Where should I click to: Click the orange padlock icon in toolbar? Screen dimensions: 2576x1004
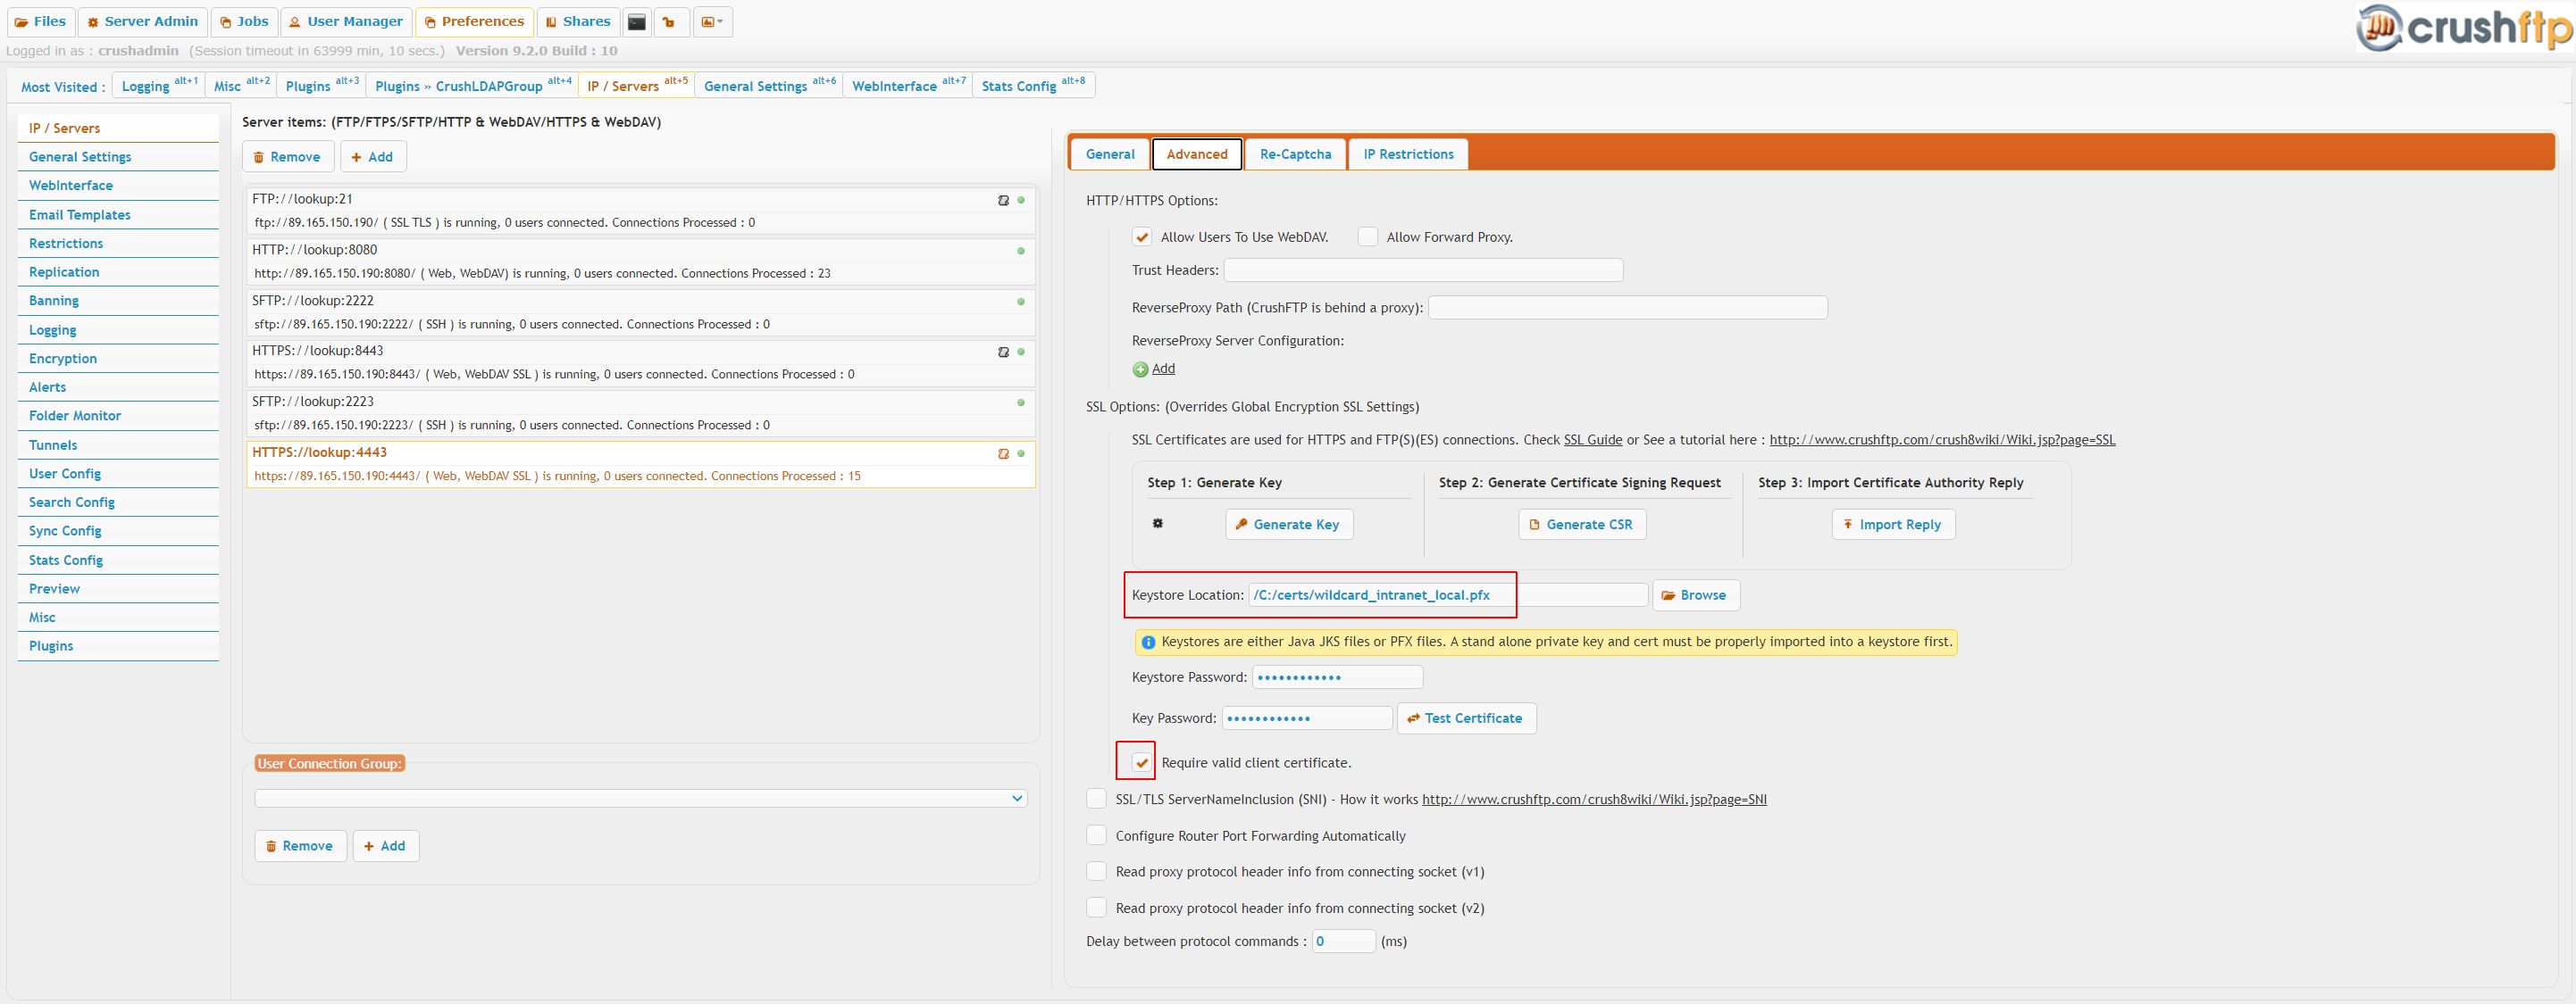(x=670, y=22)
